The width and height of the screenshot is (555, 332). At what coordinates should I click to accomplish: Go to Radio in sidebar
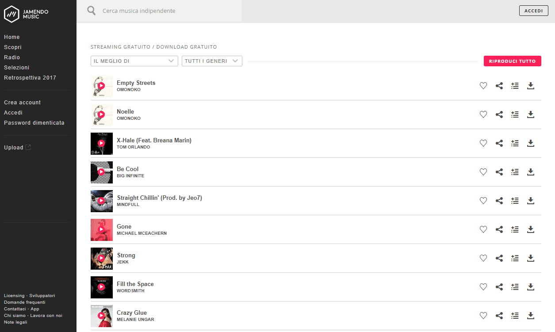12,57
